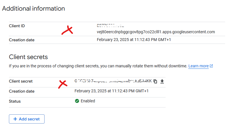Screen dimensions: 232x131
Task: Click the Status row label
Action: pyautogui.click(x=15, y=101)
